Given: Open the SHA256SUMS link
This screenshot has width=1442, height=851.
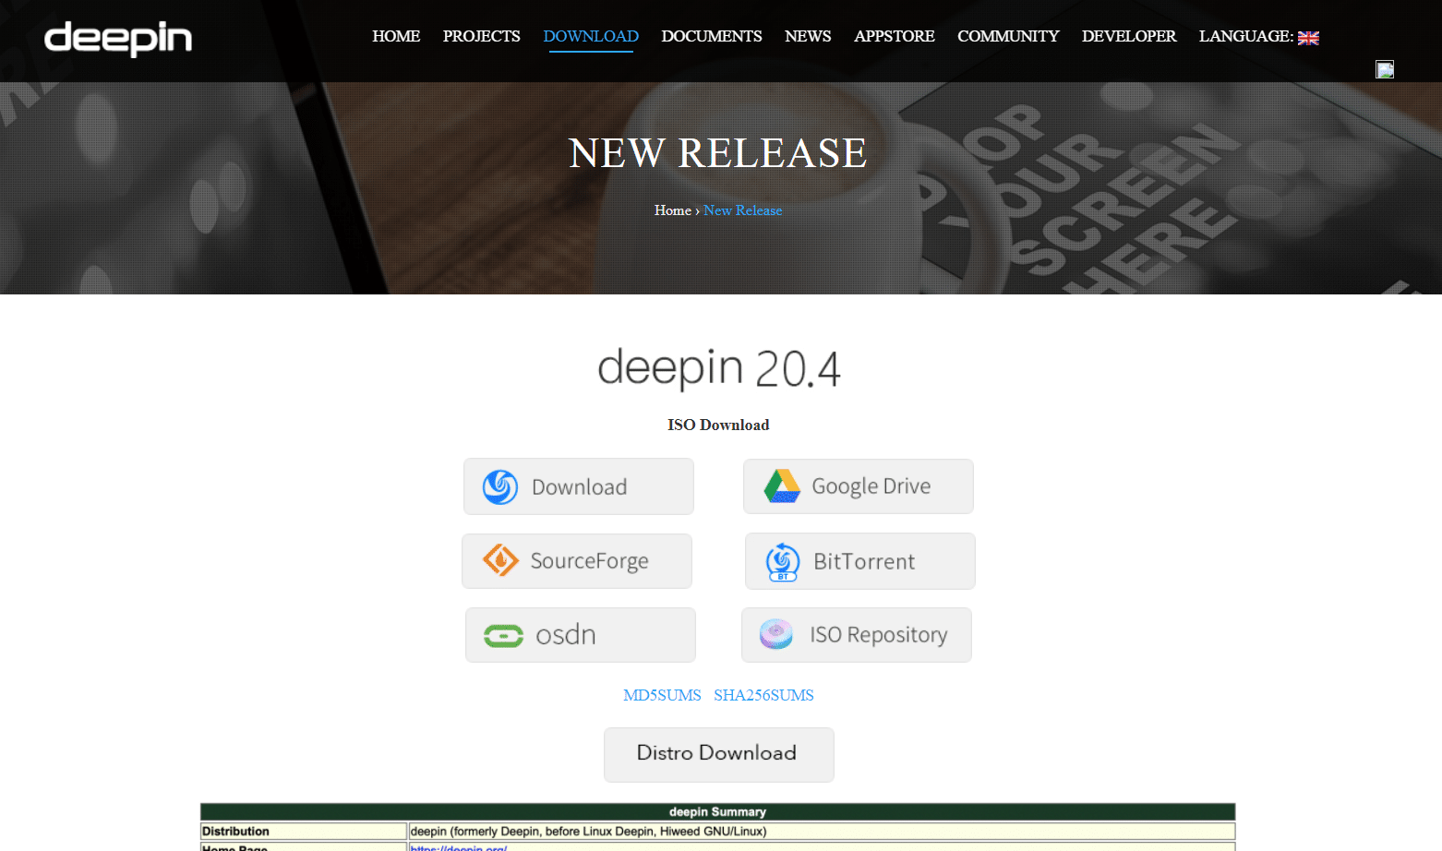Looking at the screenshot, I should click(763, 695).
